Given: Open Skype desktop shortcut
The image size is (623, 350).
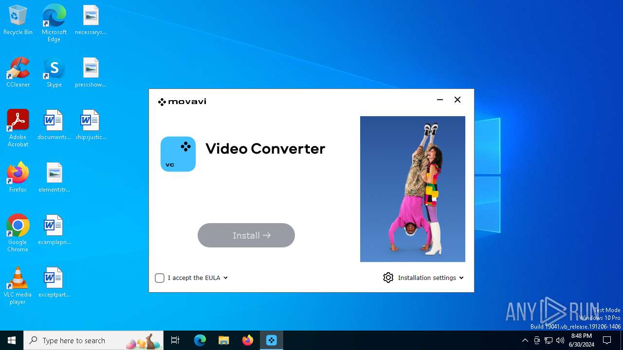Looking at the screenshot, I should pos(54,73).
